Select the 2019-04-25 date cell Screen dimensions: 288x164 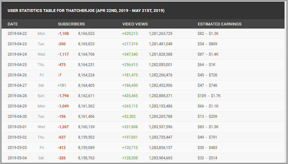tap(17, 65)
